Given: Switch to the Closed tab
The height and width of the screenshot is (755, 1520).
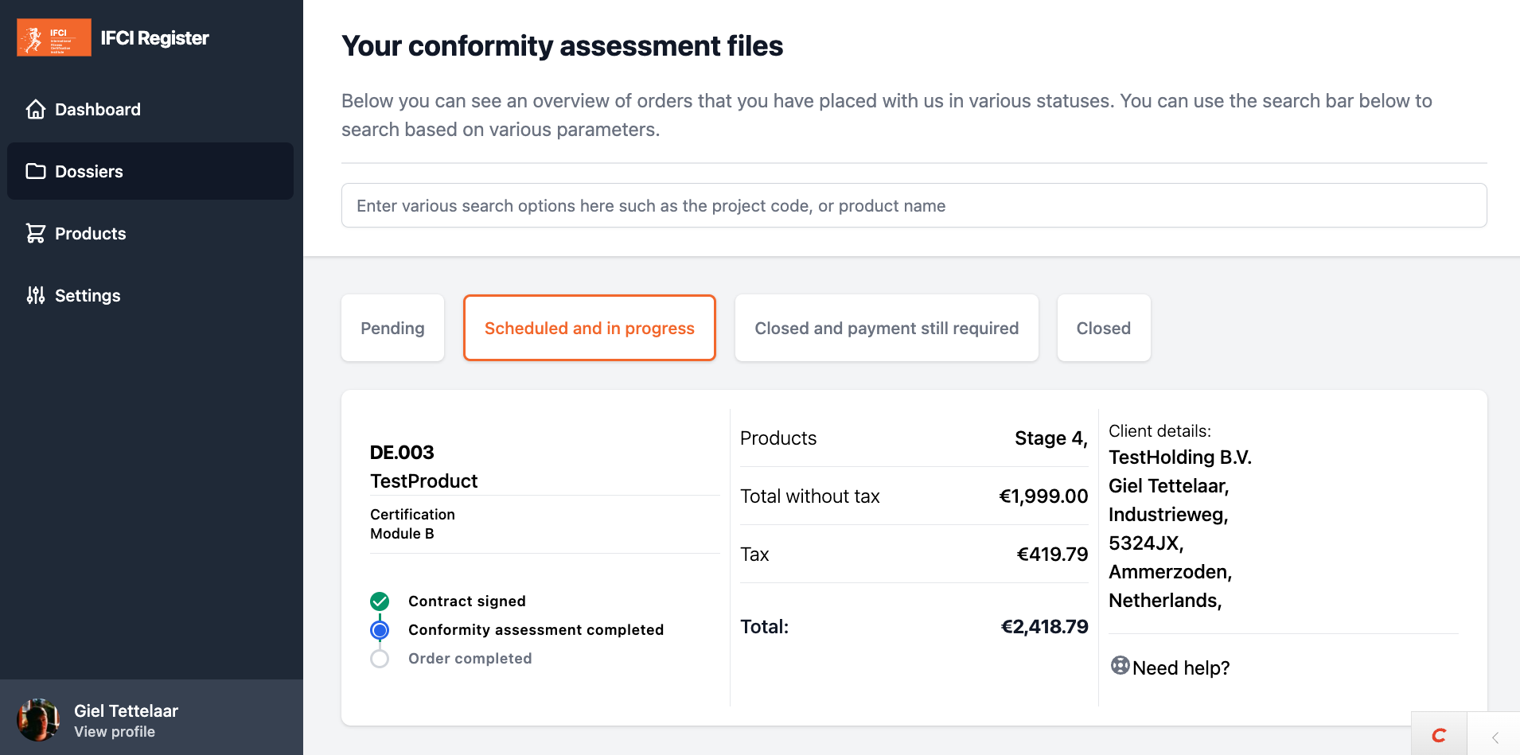Looking at the screenshot, I should point(1103,328).
